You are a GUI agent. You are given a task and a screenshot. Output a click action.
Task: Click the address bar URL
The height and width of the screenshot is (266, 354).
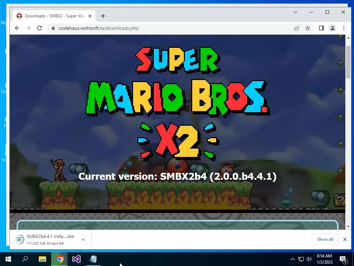[99, 28]
